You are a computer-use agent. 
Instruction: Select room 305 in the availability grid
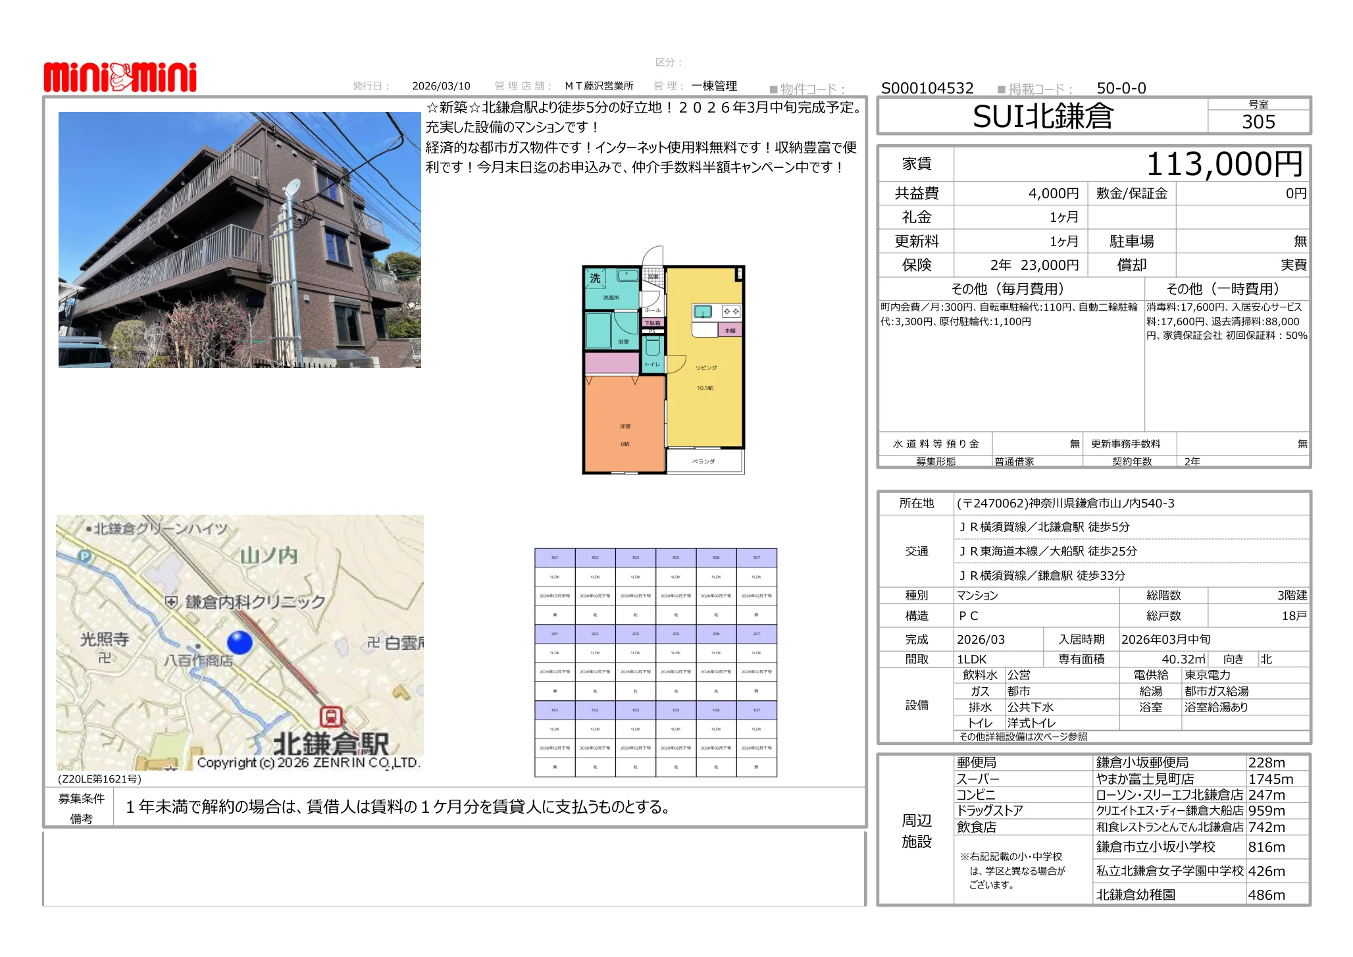click(x=676, y=557)
